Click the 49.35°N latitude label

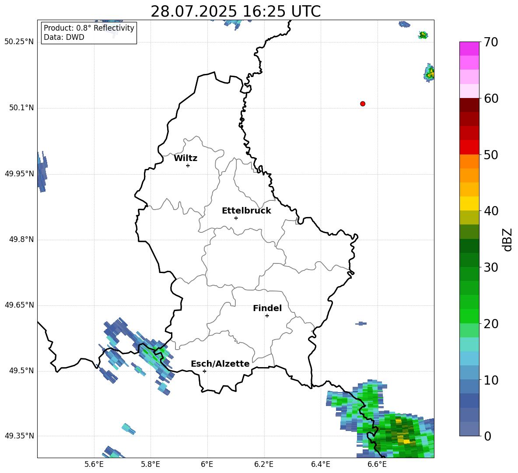[19, 436]
